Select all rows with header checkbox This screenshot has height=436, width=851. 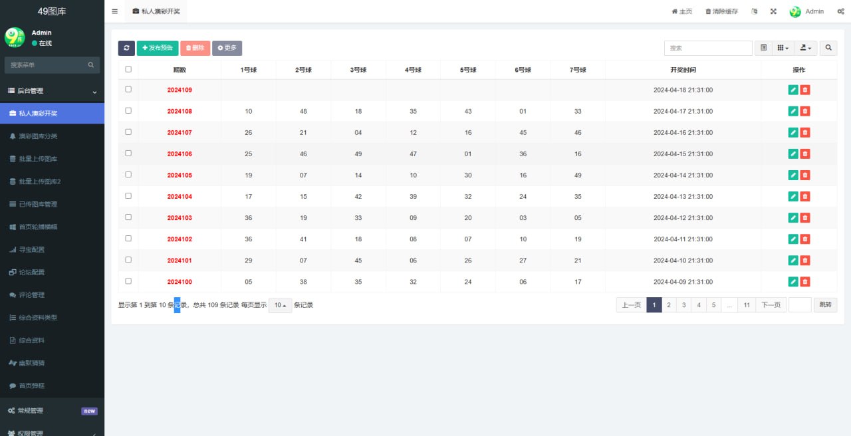[128, 69]
